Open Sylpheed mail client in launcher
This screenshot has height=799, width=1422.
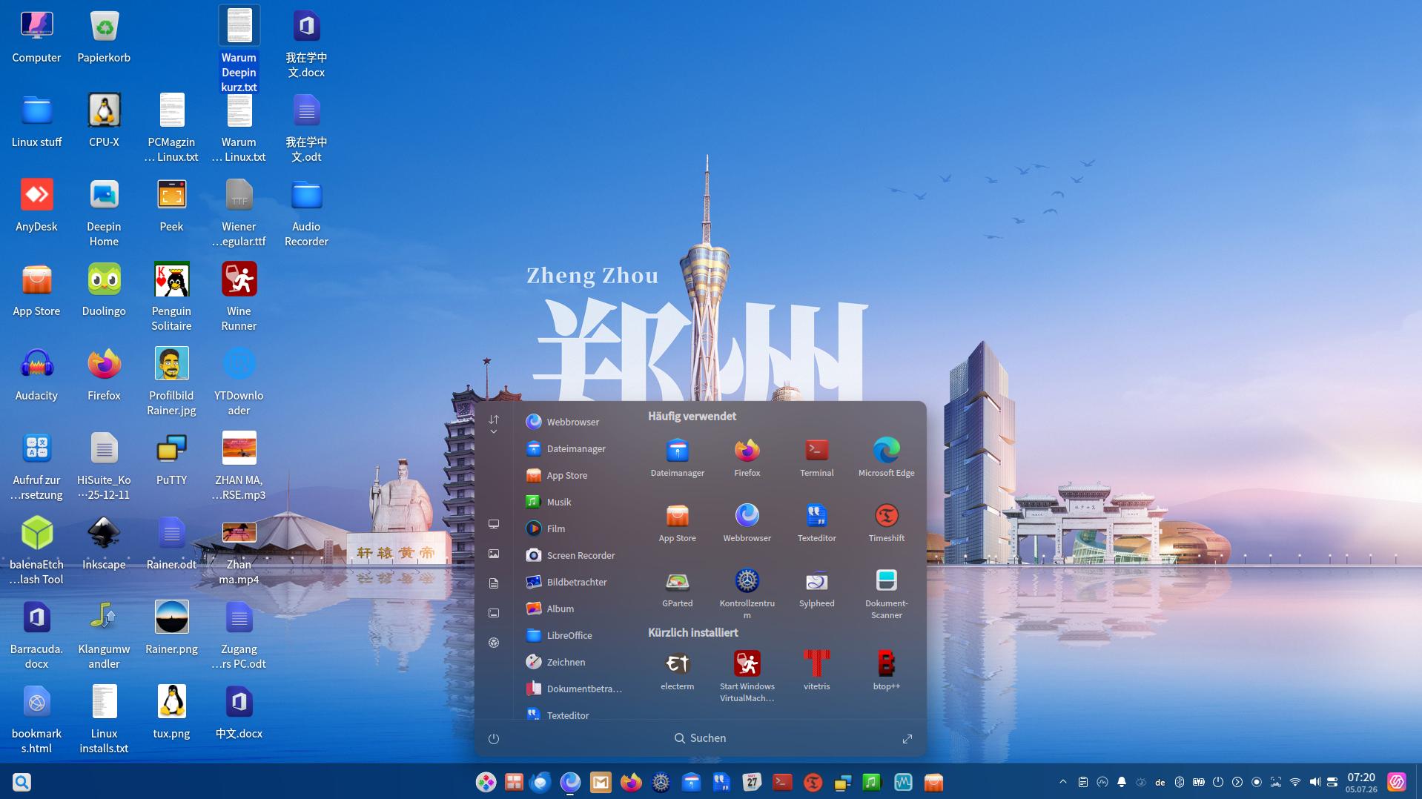816,588
